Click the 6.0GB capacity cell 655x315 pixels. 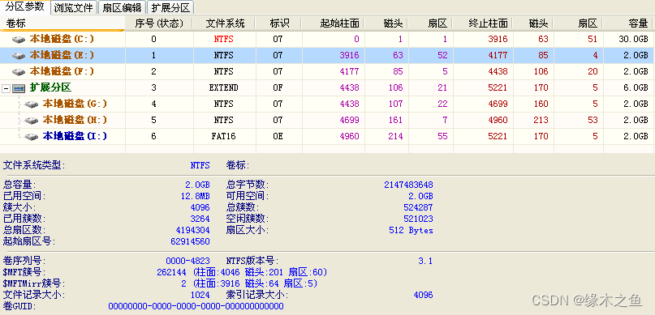click(x=636, y=88)
